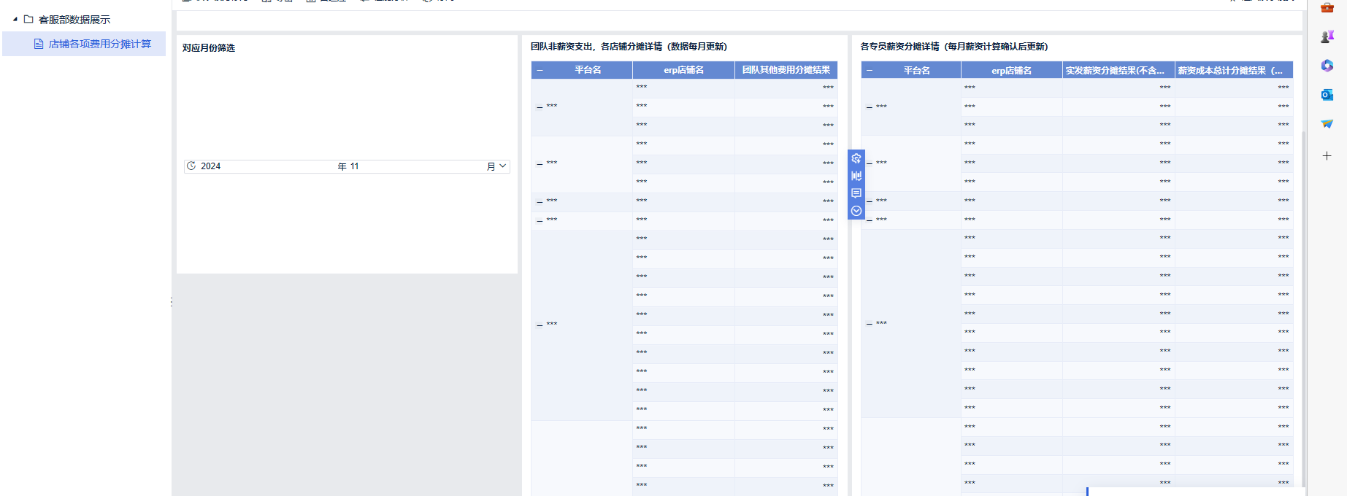Screen dimensions: 1347x496
Task: Collapse floating toolbar with circled chevron icon
Action: (x=856, y=211)
